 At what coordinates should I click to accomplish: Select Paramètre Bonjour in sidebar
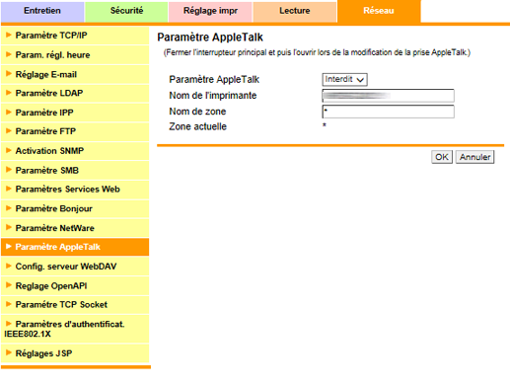75,208
